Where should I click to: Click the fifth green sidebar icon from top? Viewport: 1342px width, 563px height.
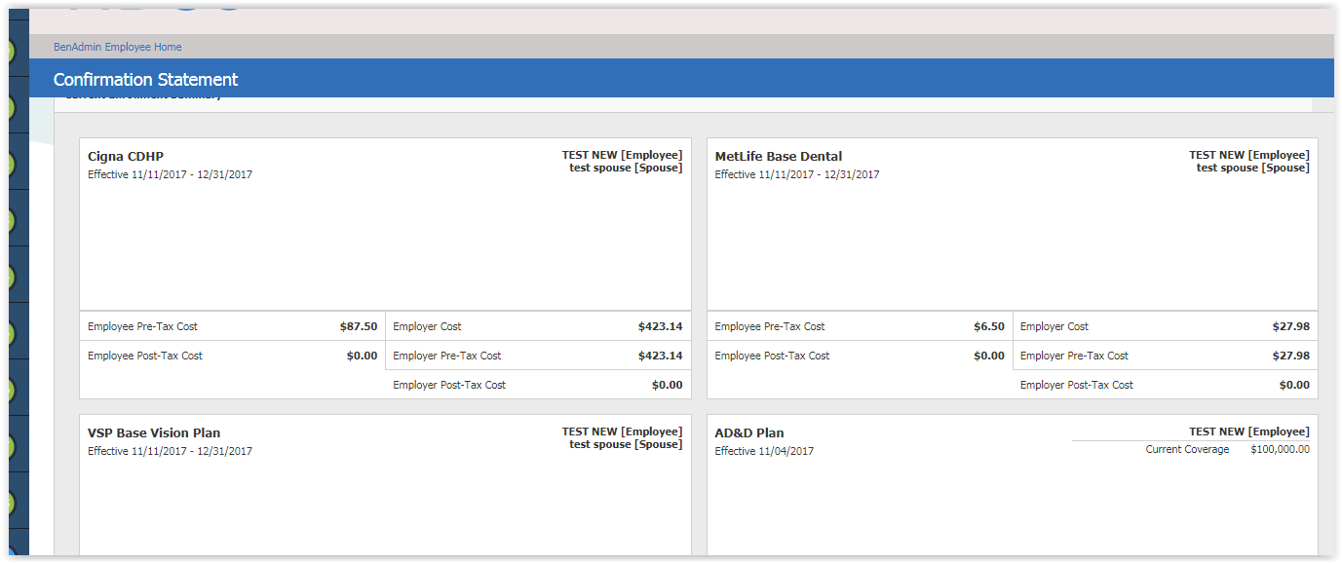(9, 277)
